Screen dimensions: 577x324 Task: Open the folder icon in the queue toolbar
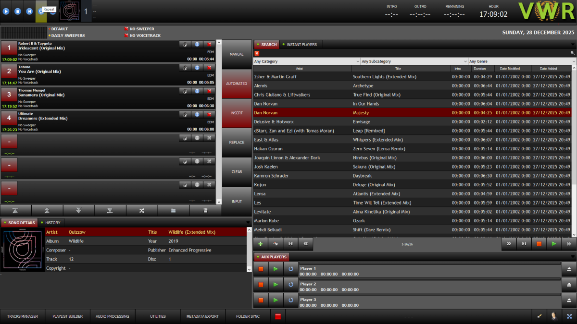point(174,210)
